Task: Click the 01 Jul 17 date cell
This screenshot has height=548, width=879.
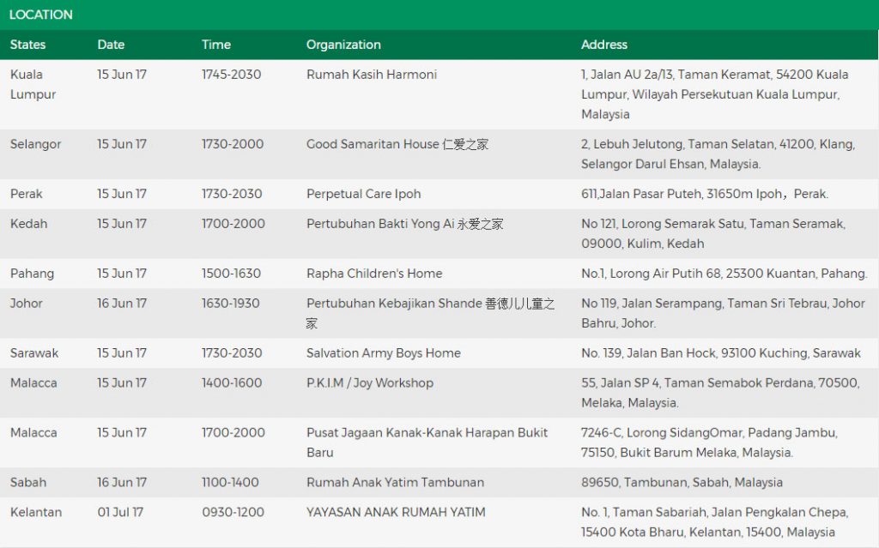Action: tap(120, 513)
